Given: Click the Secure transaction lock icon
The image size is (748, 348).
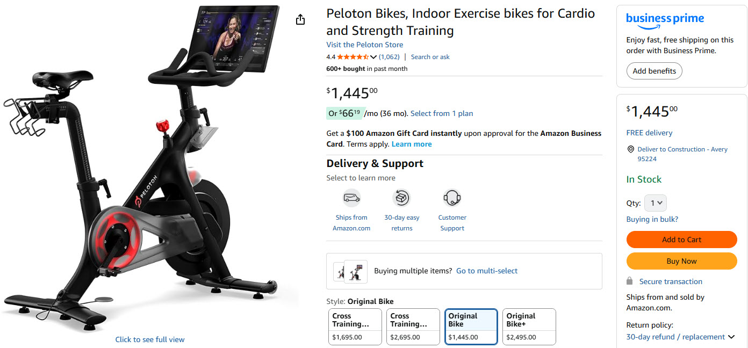Looking at the screenshot, I should coord(630,281).
